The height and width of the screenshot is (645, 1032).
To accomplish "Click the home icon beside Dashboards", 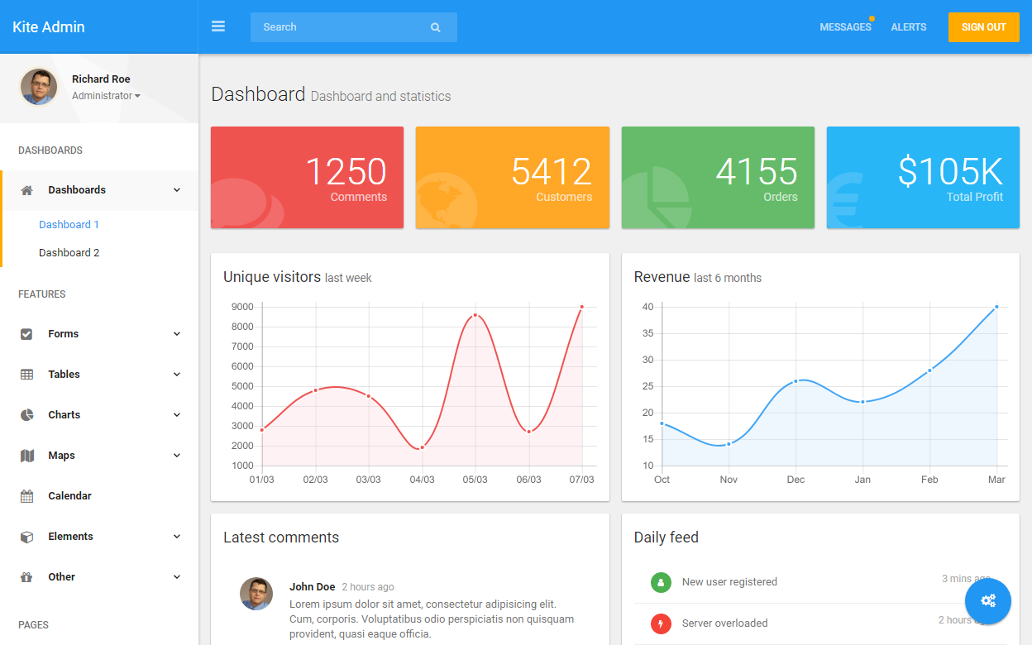I will (26, 190).
